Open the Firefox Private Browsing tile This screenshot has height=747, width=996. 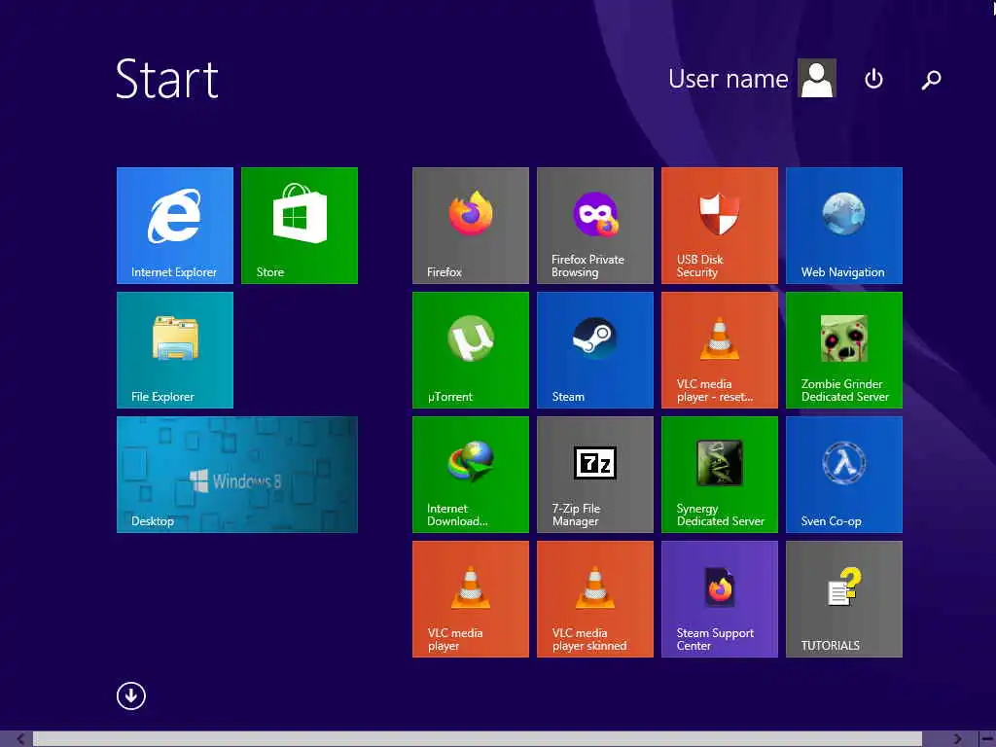[594, 226]
